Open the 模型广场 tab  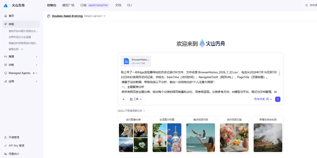[68, 5]
